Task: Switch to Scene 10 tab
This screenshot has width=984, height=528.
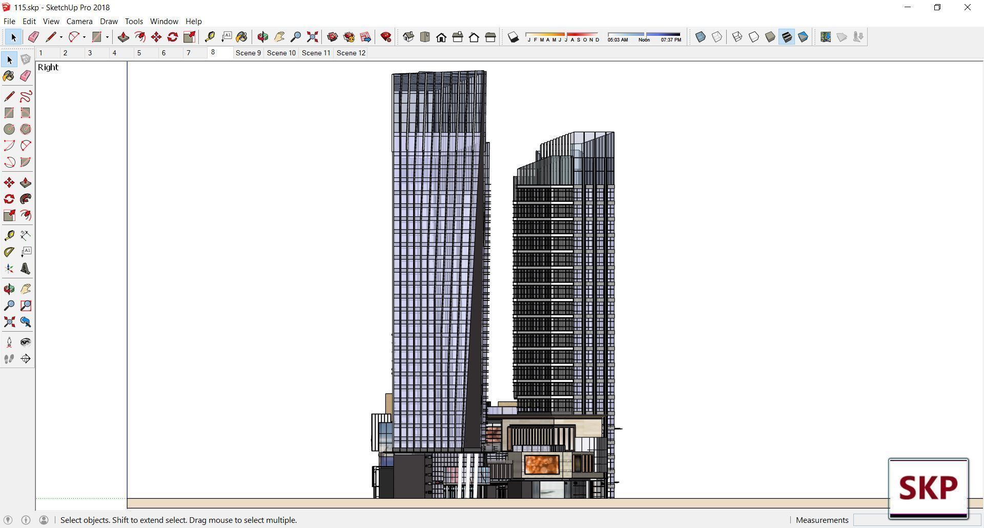Action: [281, 53]
